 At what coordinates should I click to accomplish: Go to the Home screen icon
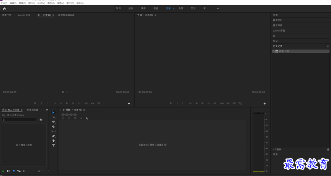(x=4, y=9)
